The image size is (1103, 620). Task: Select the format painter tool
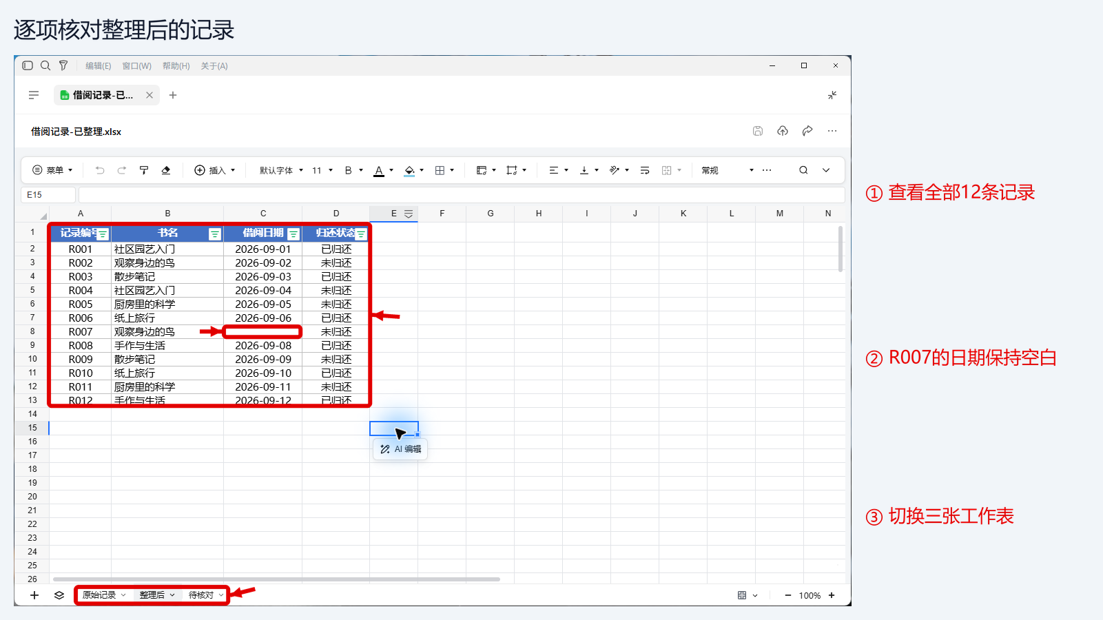pos(144,170)
